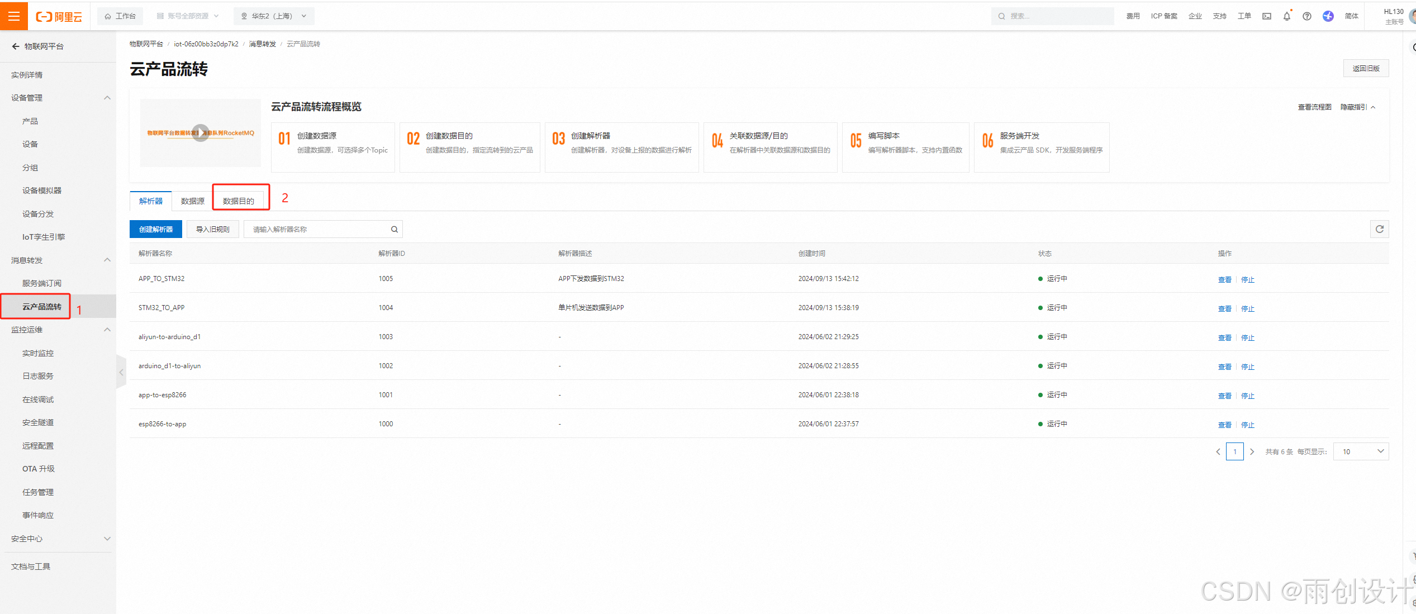The width and height of the screenshot is (1416, 614).
Task: Switch to the 数据源 tab
Action: [x=193, y=201]
